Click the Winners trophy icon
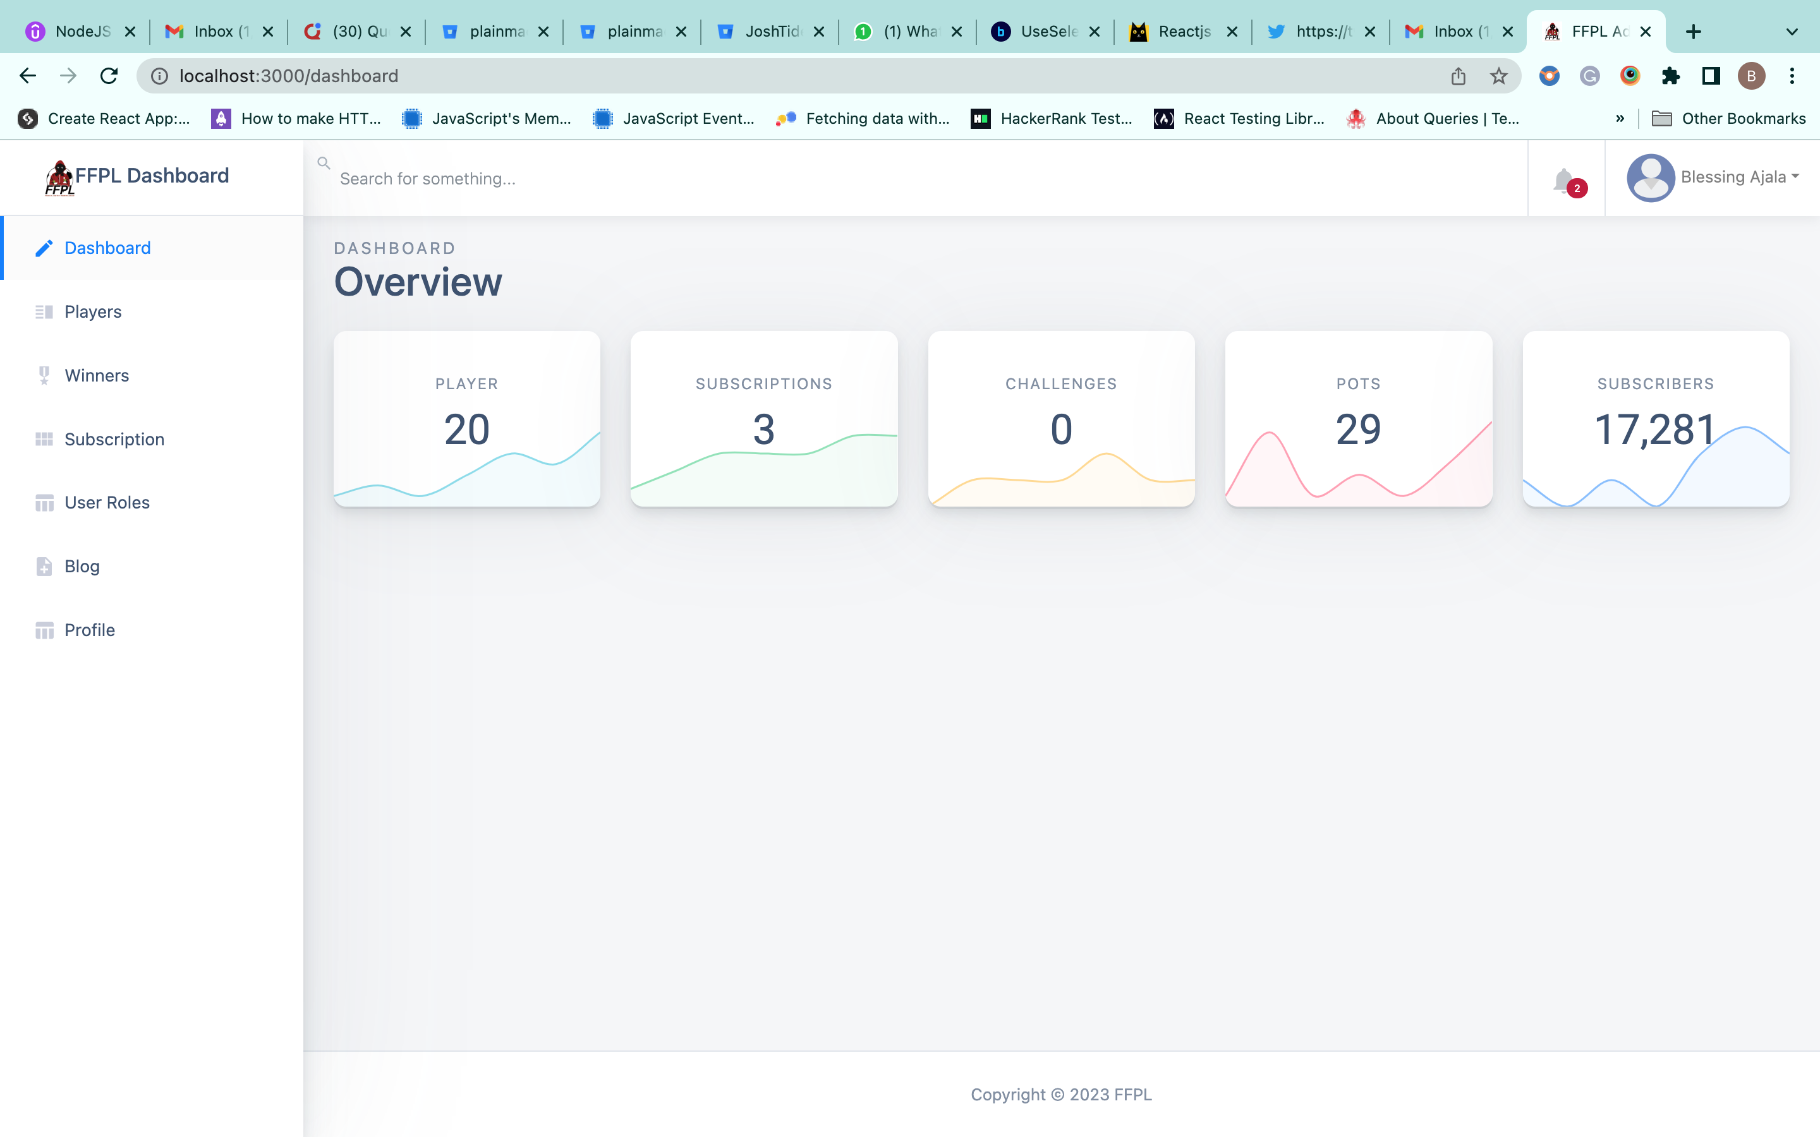1820x1137 pixels. coord(44,375)
